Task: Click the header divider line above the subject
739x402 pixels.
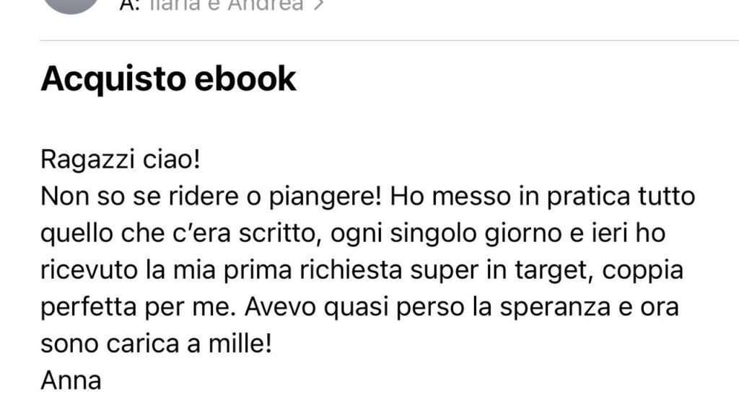Action: tap(389, 41)
